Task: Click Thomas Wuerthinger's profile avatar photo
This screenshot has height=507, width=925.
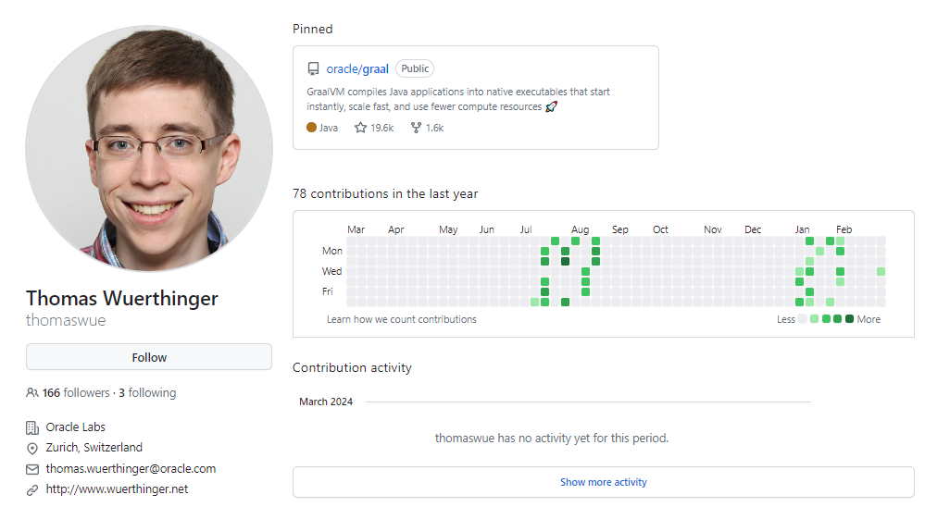Action: click(149, 148)
